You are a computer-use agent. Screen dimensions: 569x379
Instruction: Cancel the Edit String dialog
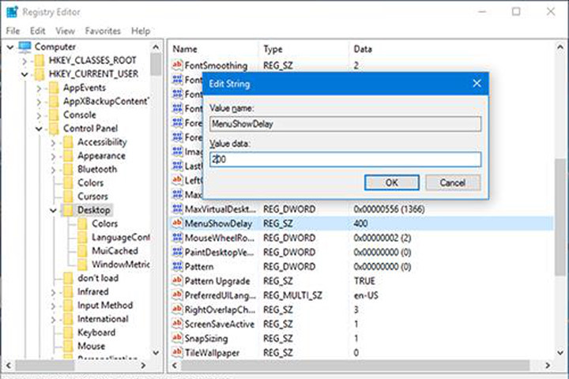[453, 182]
